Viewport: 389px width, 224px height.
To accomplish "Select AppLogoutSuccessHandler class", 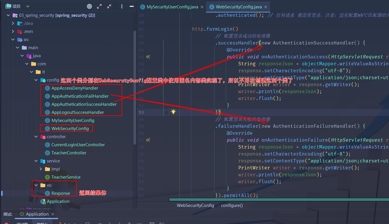I will click(78, 112).
